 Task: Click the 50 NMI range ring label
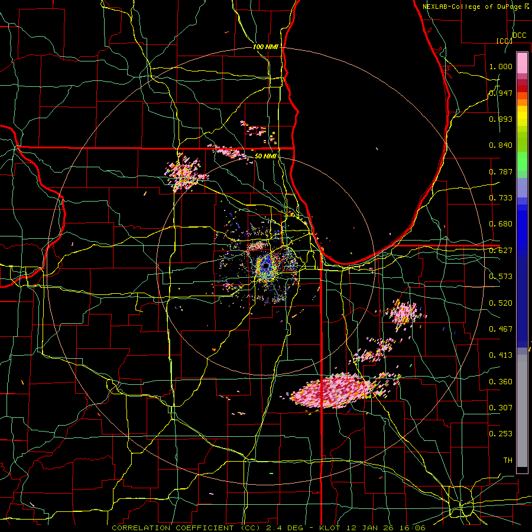click(x=265, y=156)
